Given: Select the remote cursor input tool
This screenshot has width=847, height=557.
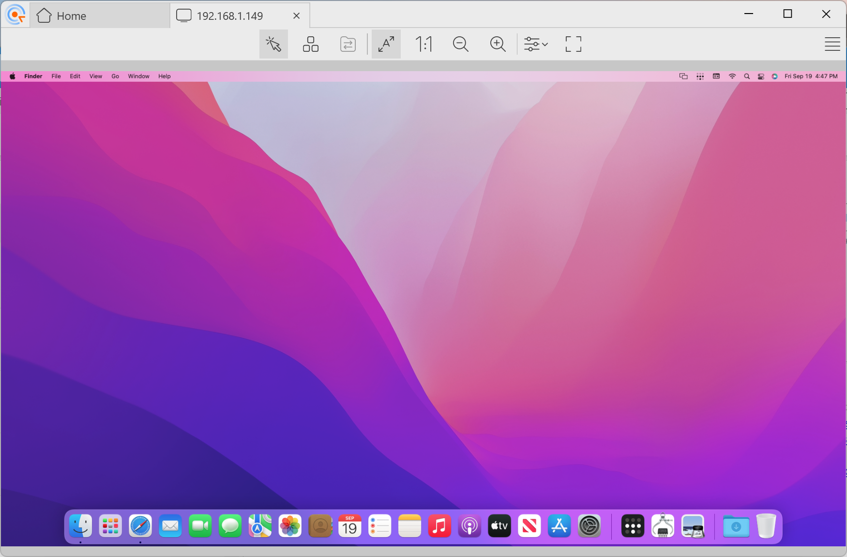Looking at the screenshot, I should 273,44.
